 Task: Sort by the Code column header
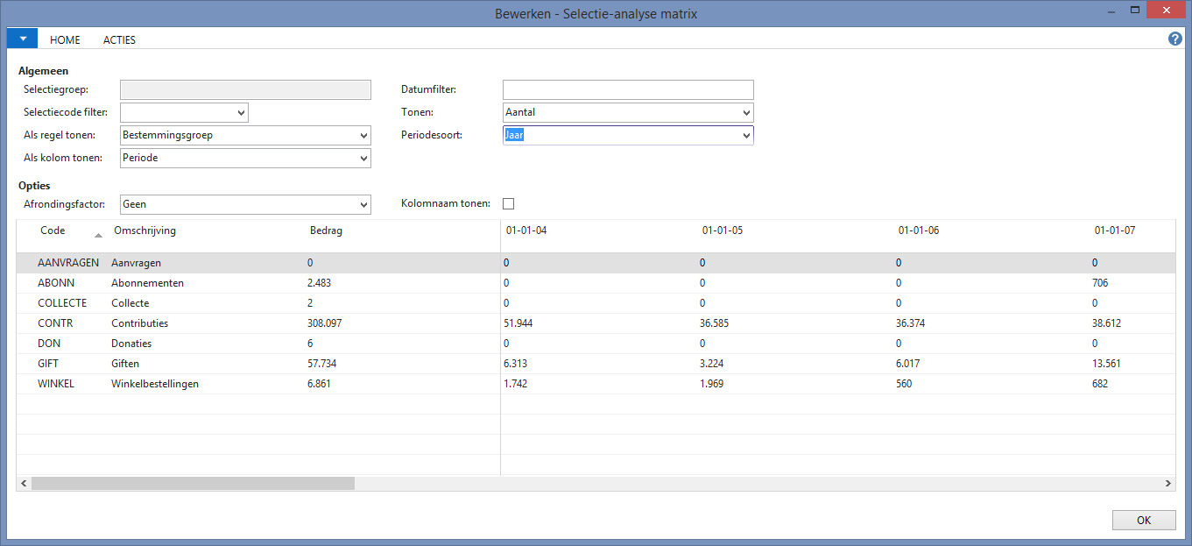tap(53, 230)
